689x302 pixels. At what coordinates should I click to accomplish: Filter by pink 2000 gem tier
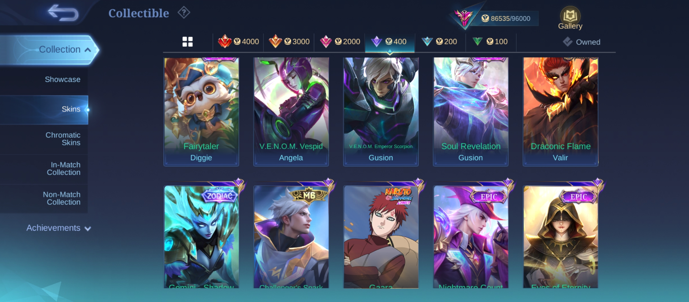(340, 42)
